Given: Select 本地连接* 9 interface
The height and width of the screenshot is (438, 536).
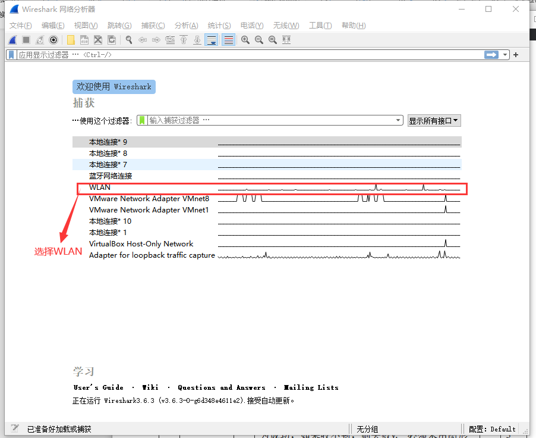Looking at the screenshot, I should point(267,142).
